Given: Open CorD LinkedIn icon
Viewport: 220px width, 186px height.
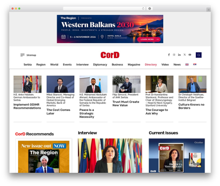Looking at the screenshot, I should (179, 55).
